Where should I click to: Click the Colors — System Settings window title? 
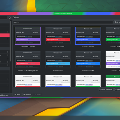pos(63,13)
